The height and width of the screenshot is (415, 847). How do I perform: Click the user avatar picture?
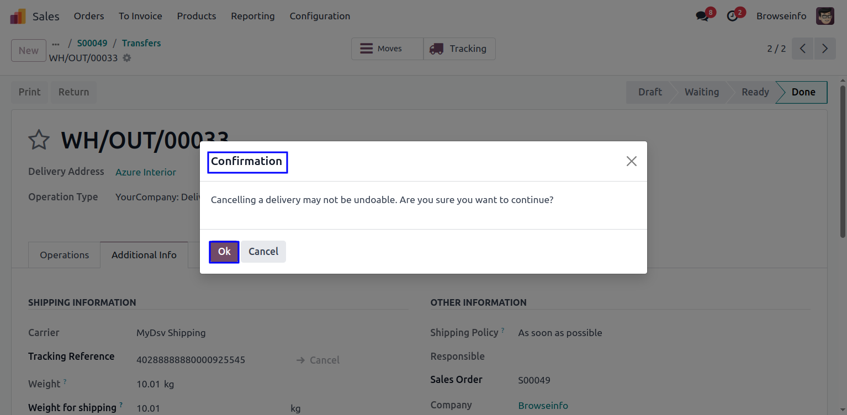point(825,16)
